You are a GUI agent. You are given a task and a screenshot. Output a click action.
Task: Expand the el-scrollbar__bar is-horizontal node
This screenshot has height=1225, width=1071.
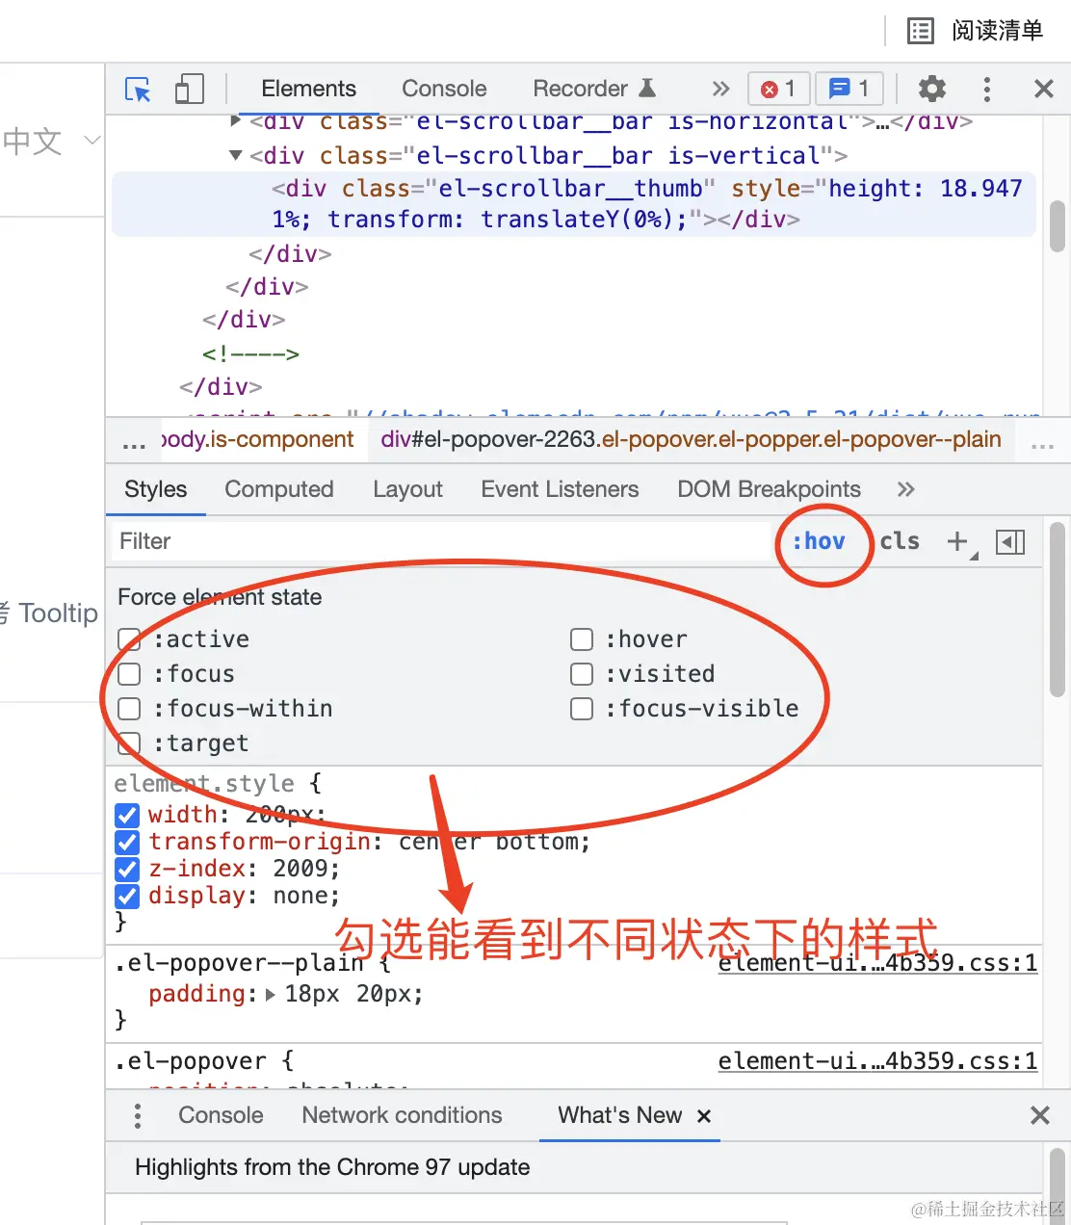pos(236,121)
